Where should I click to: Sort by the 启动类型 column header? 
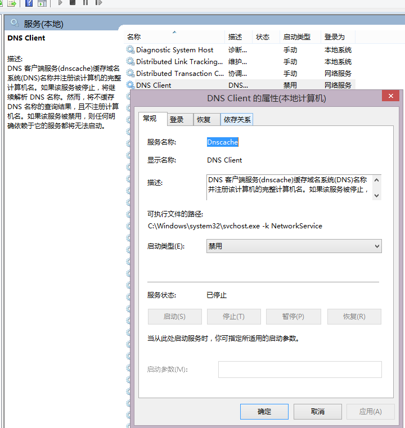pos(300,37)
